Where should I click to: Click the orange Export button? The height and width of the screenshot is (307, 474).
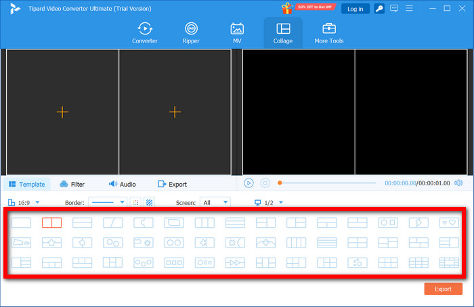coord(443,289)
